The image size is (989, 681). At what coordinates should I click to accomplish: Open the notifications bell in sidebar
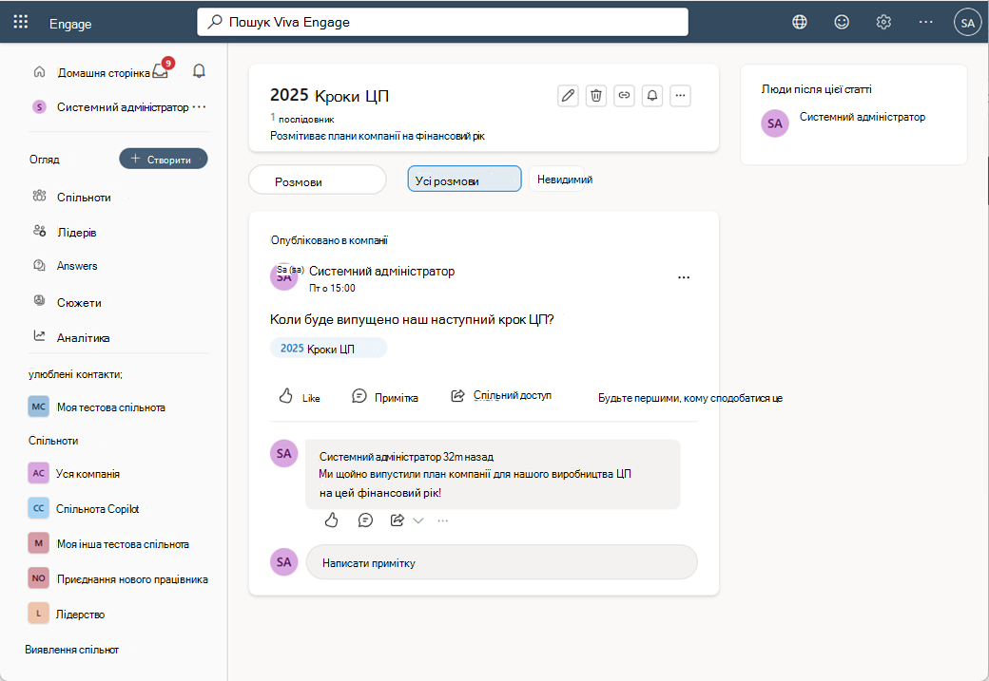[199, 70]
